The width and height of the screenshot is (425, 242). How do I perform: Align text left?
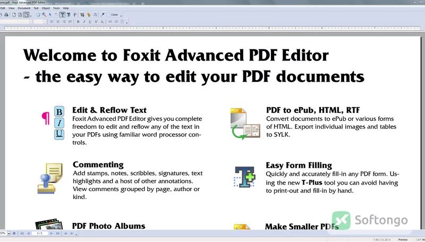point(52,22)
